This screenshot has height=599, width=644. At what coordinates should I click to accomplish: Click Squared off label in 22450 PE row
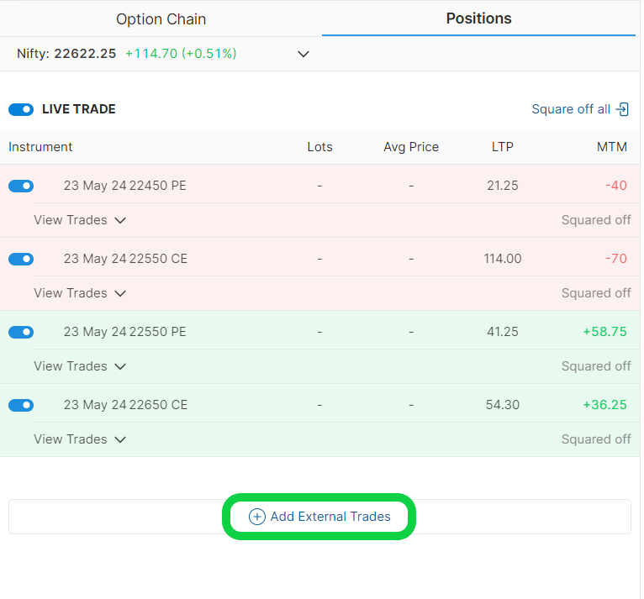[596, 220]
